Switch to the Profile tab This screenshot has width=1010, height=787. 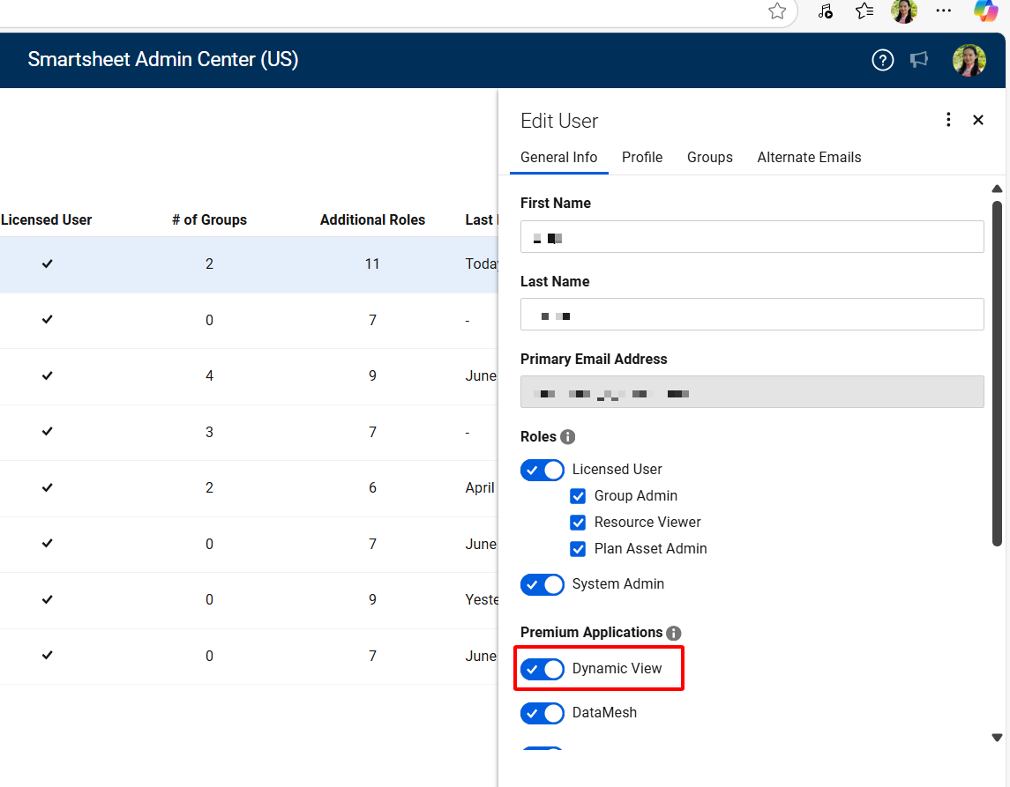point(642,158)
